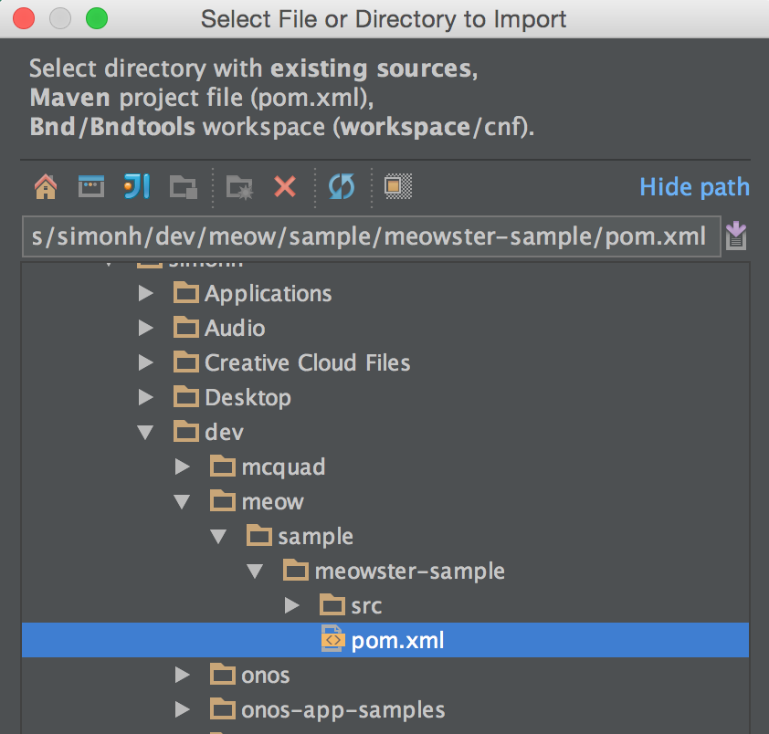Image resolution: width=769 pixels, height=734 pixels.
Task: Select the pom.xml file
Action: [397, 641]
